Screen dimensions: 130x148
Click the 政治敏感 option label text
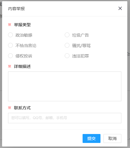pos(24,35)
